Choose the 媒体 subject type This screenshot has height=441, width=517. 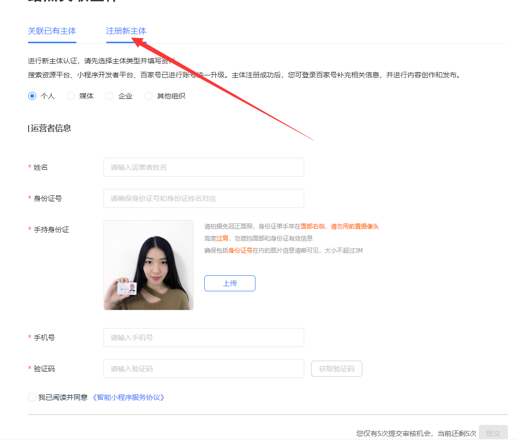coord(71,96)
